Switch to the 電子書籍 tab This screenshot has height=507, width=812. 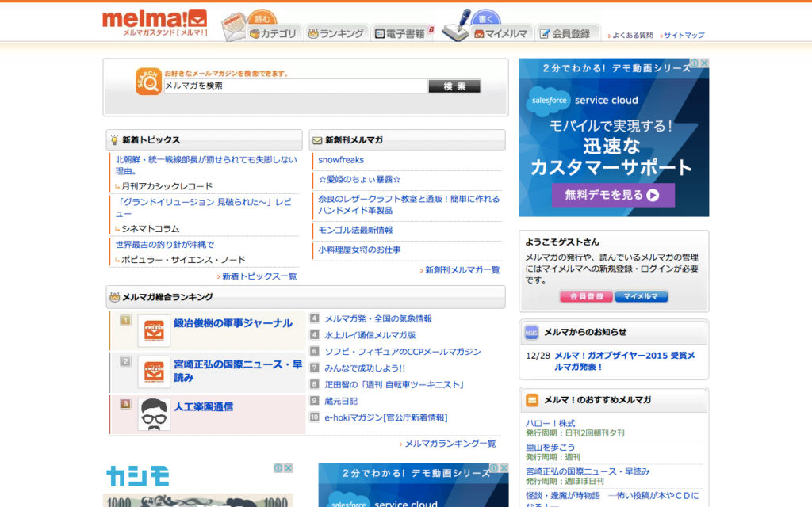(403, 33)
